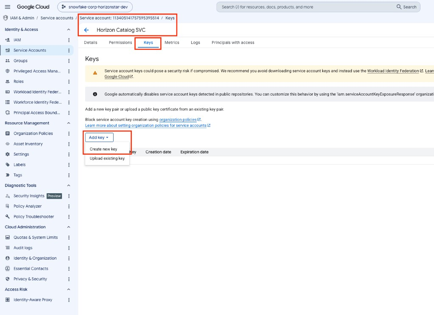Click the Policy Analyzer icon
434x315 pixels.
[8, 206]
